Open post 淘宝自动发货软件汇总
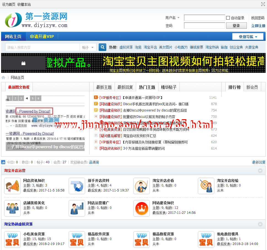 pyautogui.click(x=139, y=136)
